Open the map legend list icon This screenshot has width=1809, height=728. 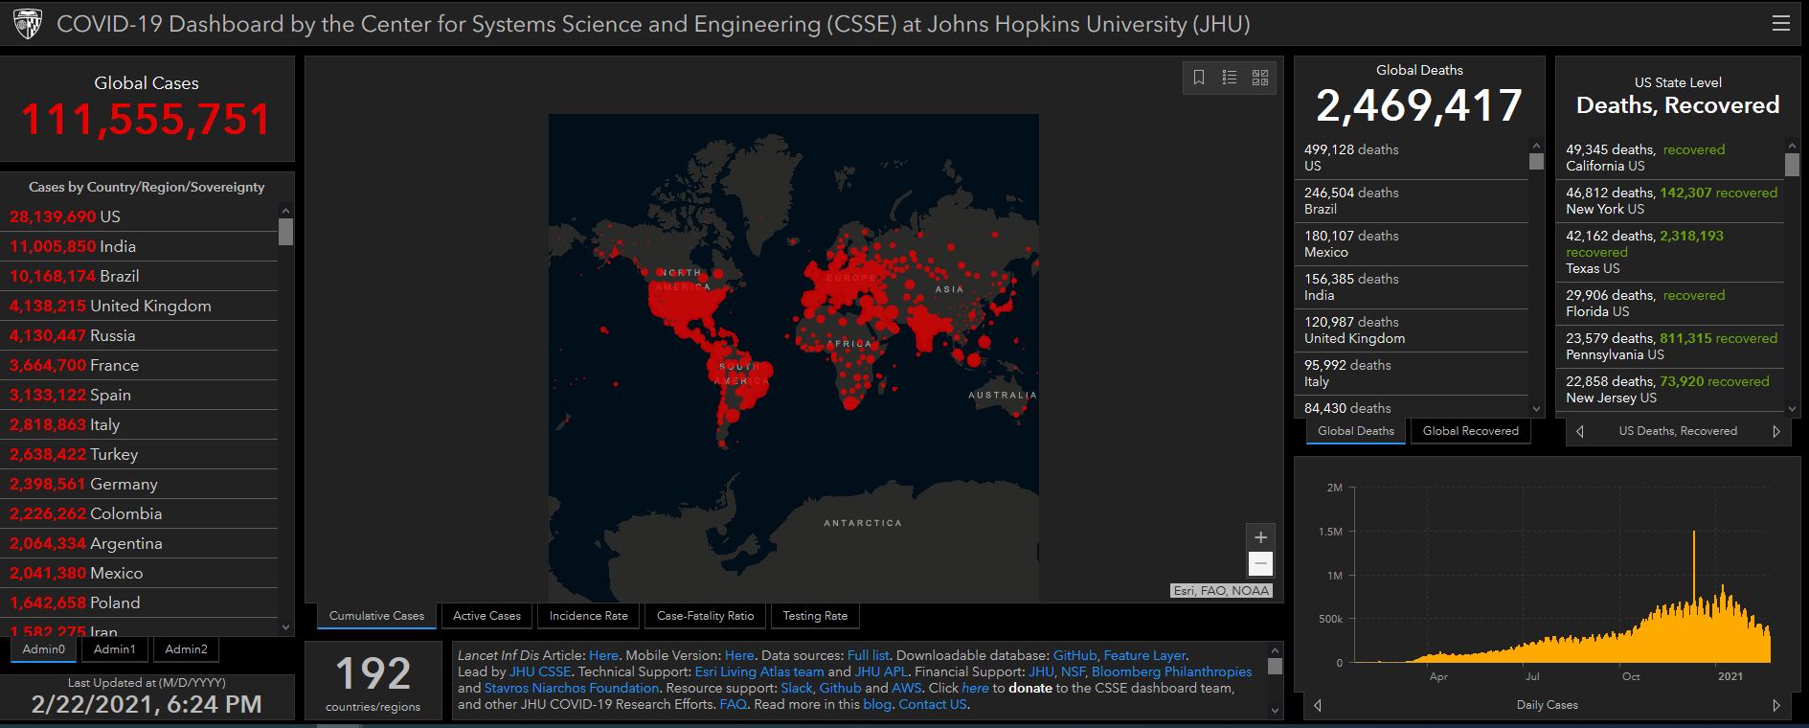(x=1230, y=78)
